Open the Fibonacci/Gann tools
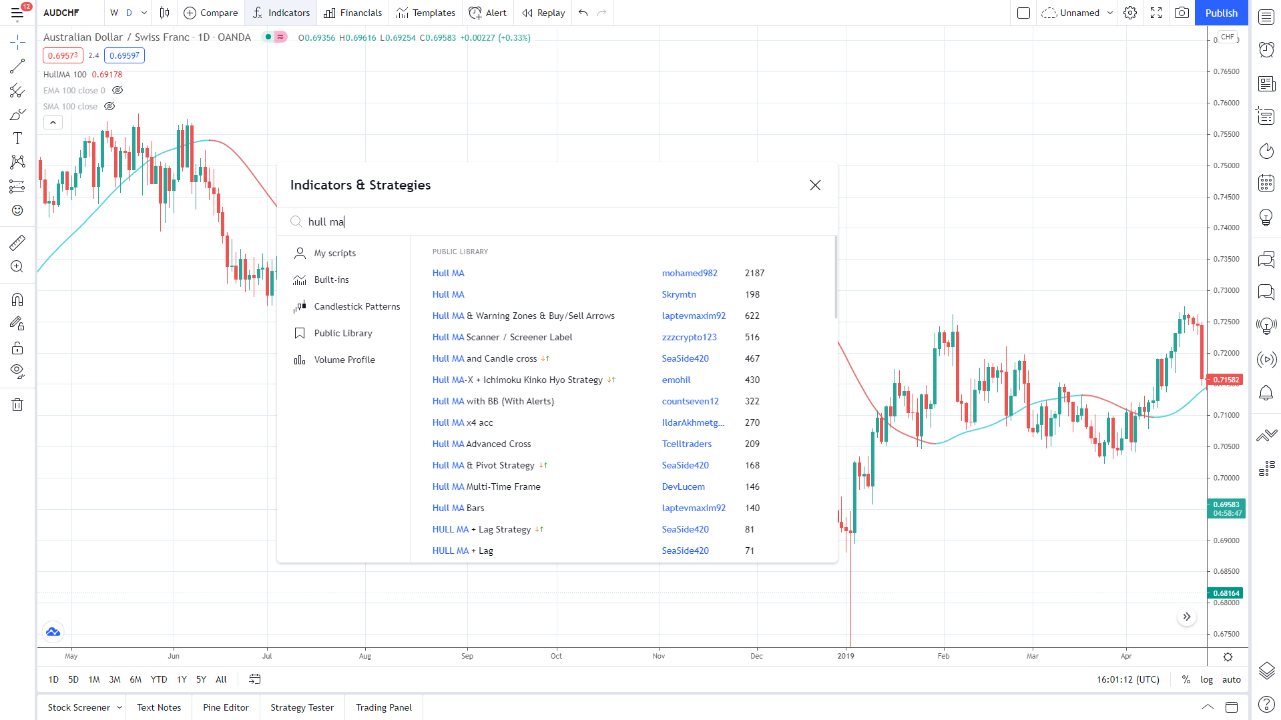 [x=17, y=90]
